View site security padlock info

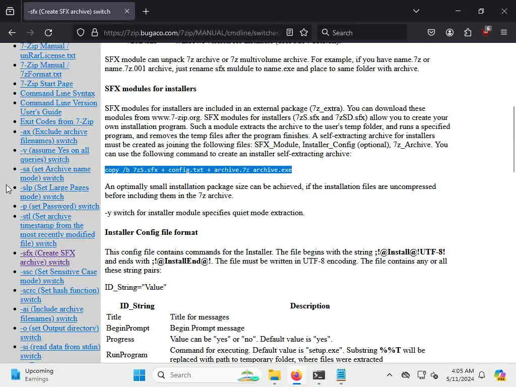[x=95, y=33]
